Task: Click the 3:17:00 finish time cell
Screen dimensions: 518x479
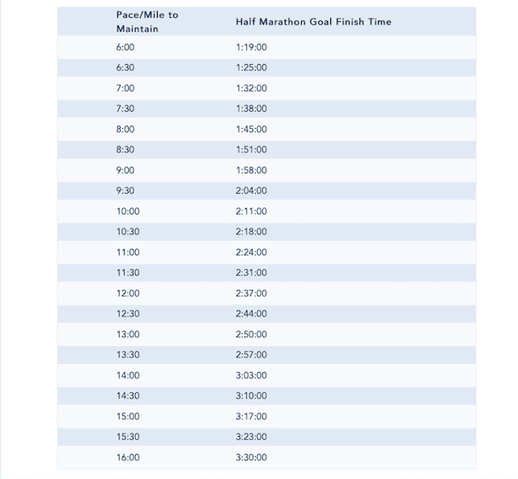Action: point(252,417)
